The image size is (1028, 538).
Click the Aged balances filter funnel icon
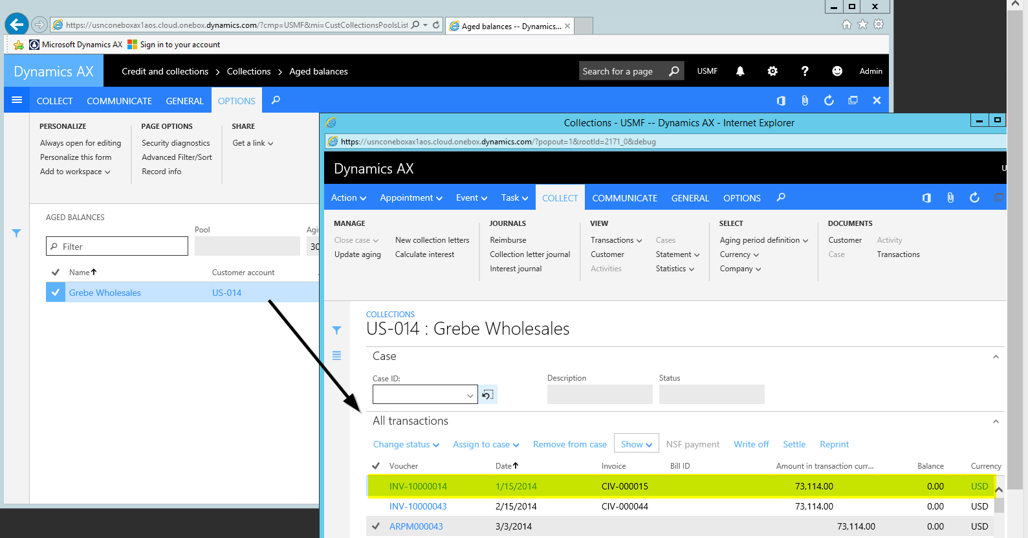17,233
